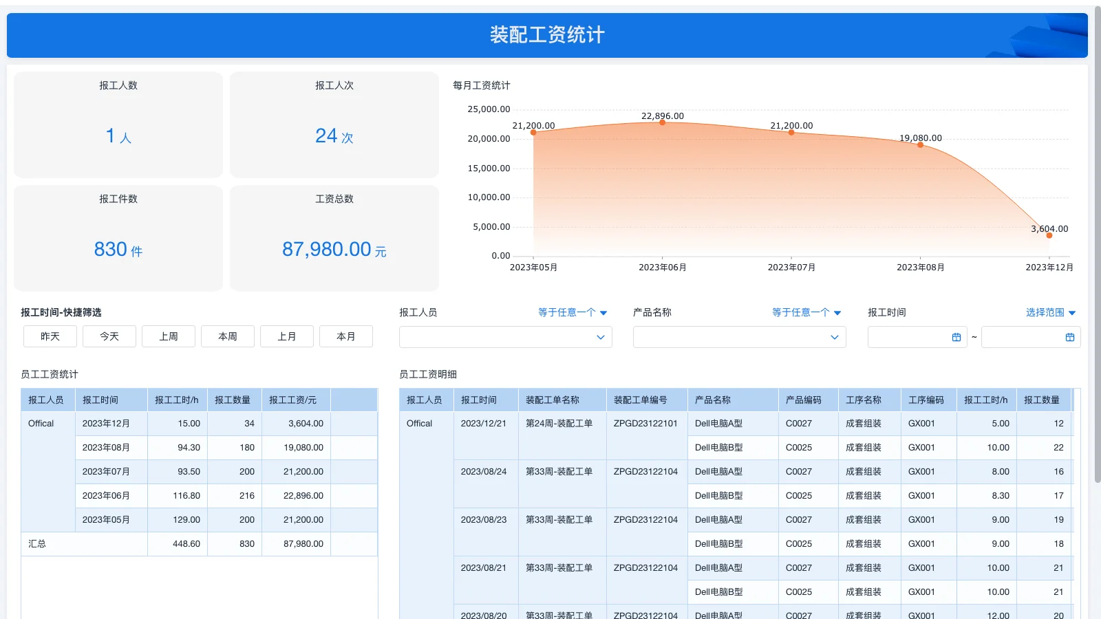Click the arrow next to 选择范围
The width and height of the screenshot is (1101, 619).
pos(1073,312)
